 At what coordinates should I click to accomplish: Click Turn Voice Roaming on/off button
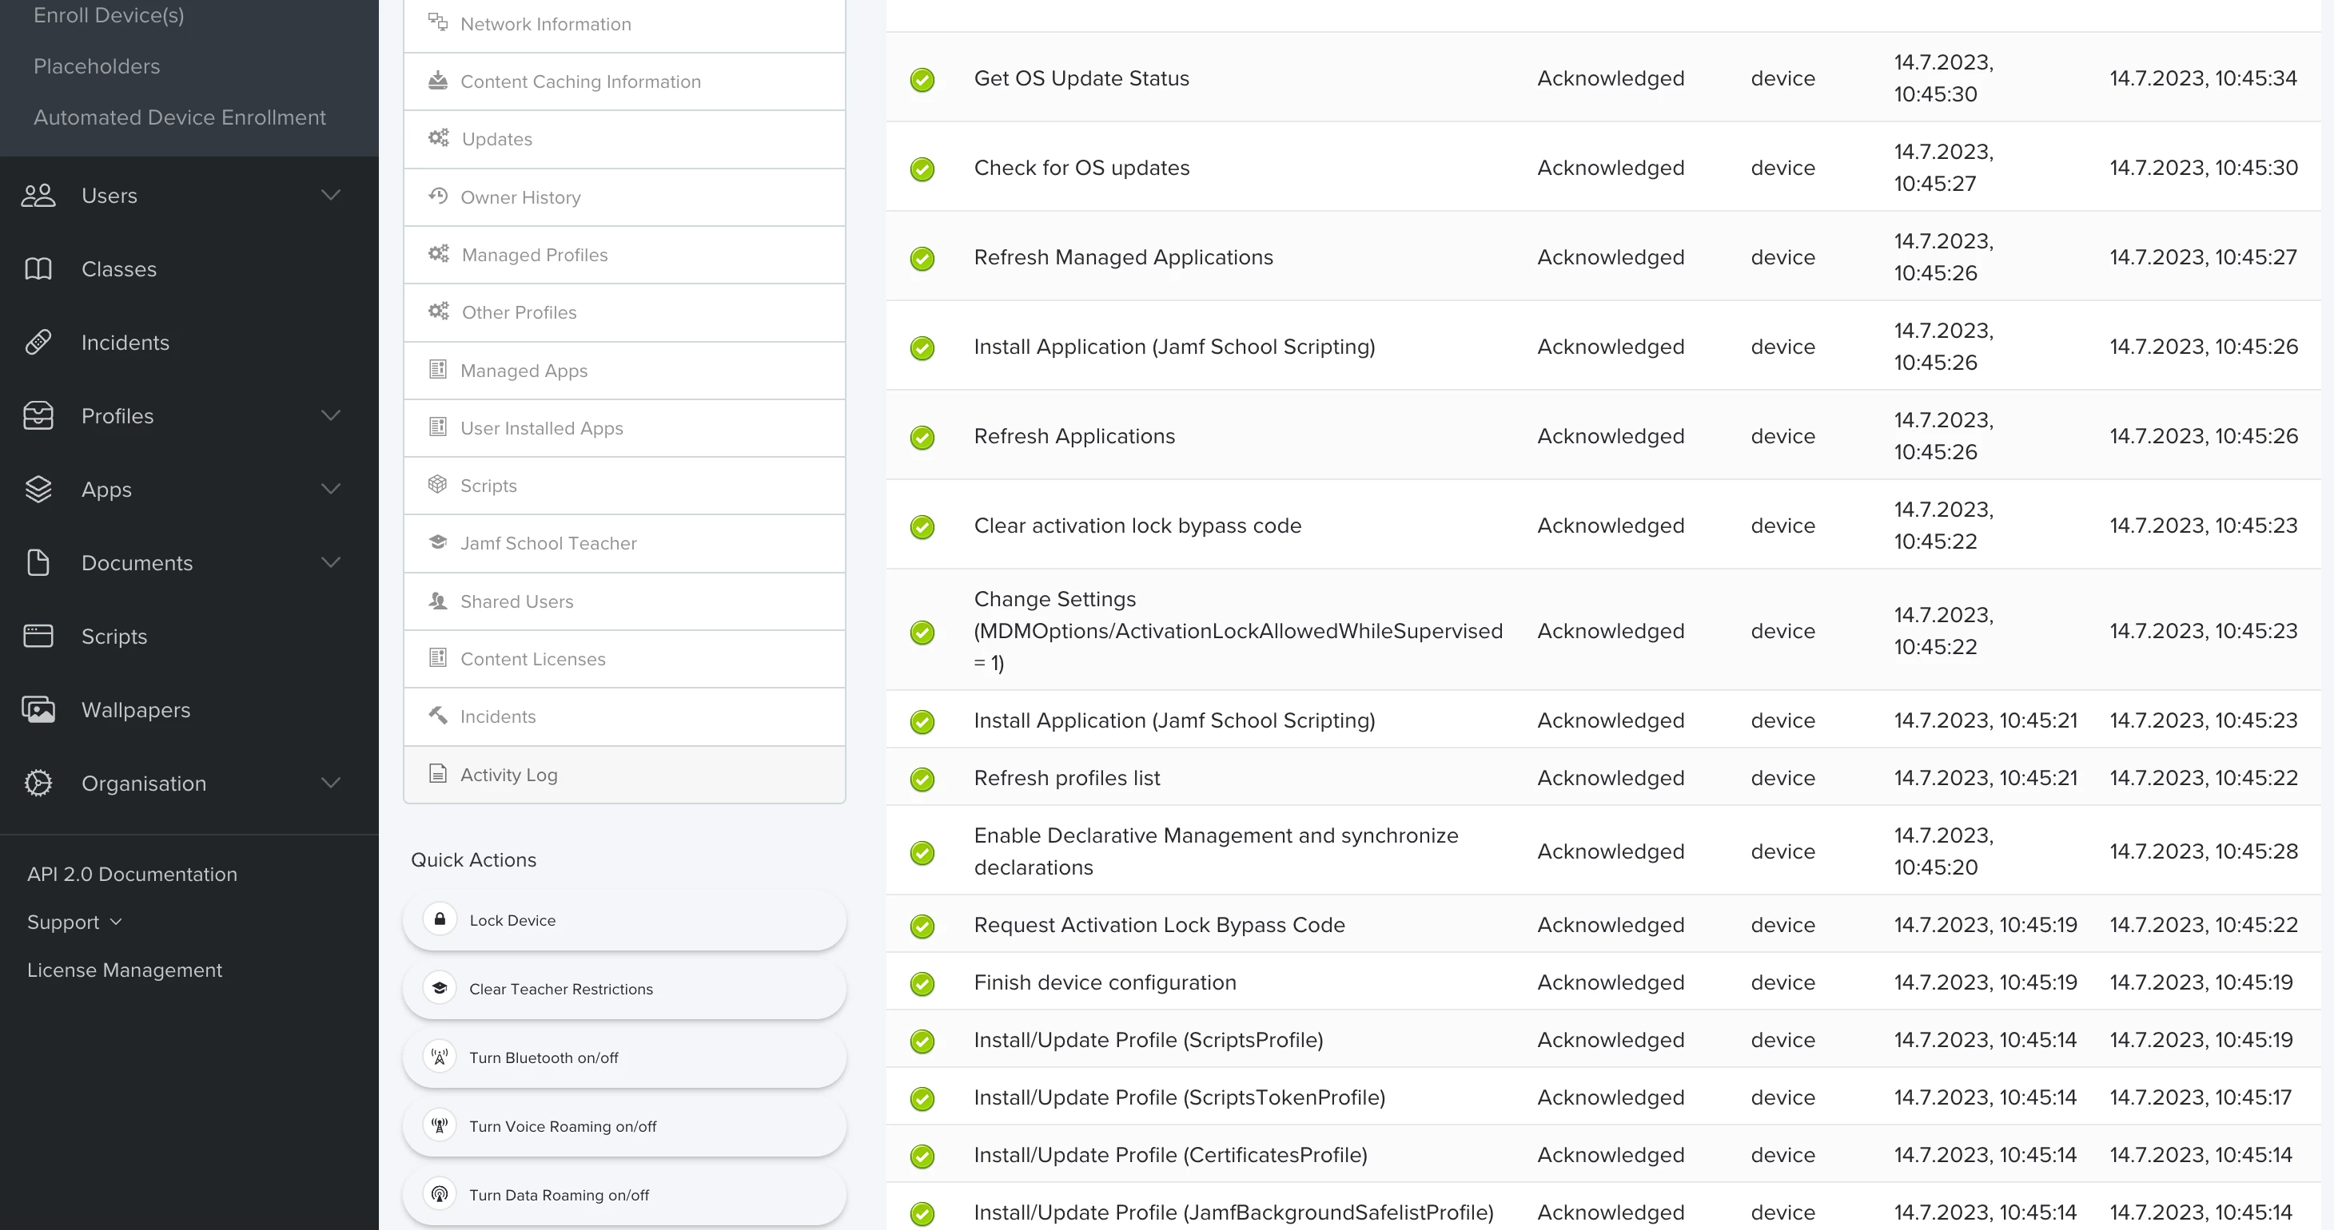[624, 1126]
